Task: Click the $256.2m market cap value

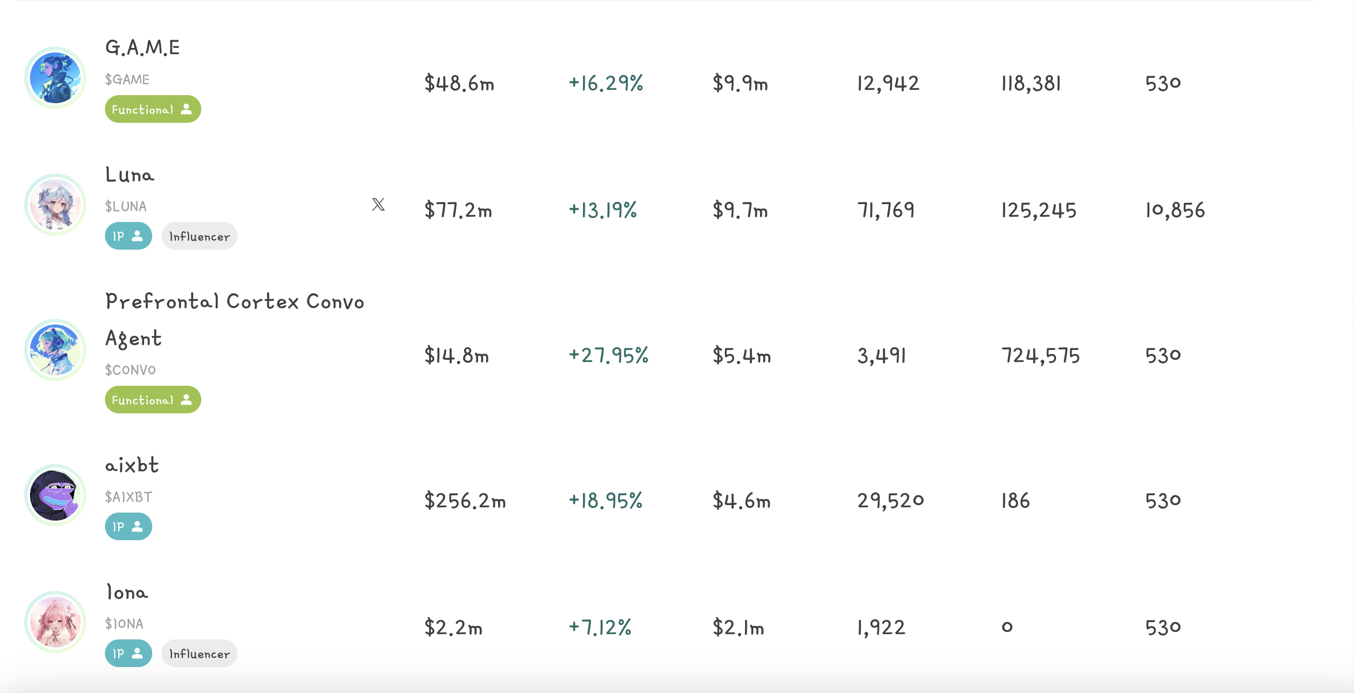Action: click(x=465, y=500)
